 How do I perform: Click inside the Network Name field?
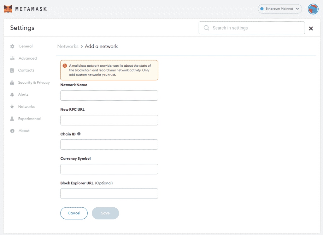pos(109,95)
